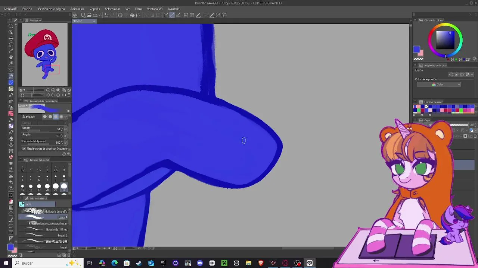Viewport: 478px width, 268px height.
Task: Select the first anti-aliasing level in Suavizado
Action: (x=45, y=117)
